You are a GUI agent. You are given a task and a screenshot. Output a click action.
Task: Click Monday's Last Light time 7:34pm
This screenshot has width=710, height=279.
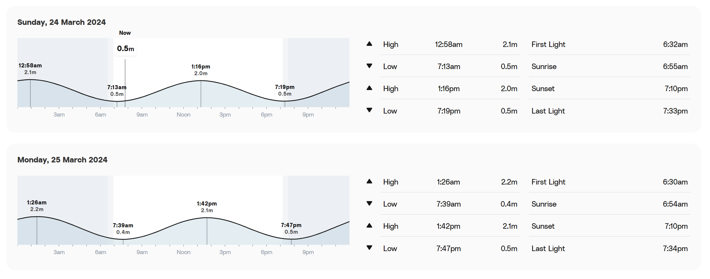click(x=675, y=249)
